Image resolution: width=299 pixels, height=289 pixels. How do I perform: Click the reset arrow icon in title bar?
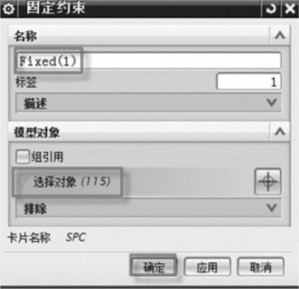(x=271, y=8)
